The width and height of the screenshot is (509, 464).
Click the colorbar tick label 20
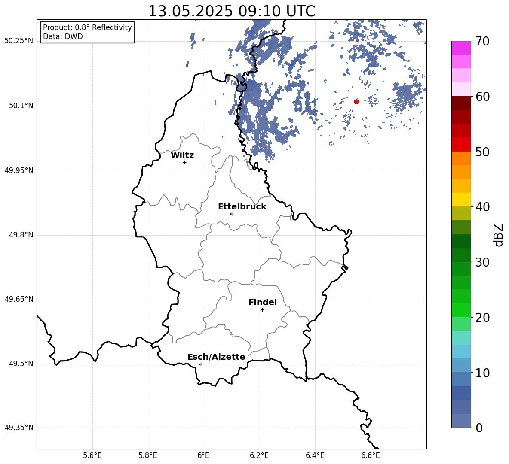click(482, 318)
